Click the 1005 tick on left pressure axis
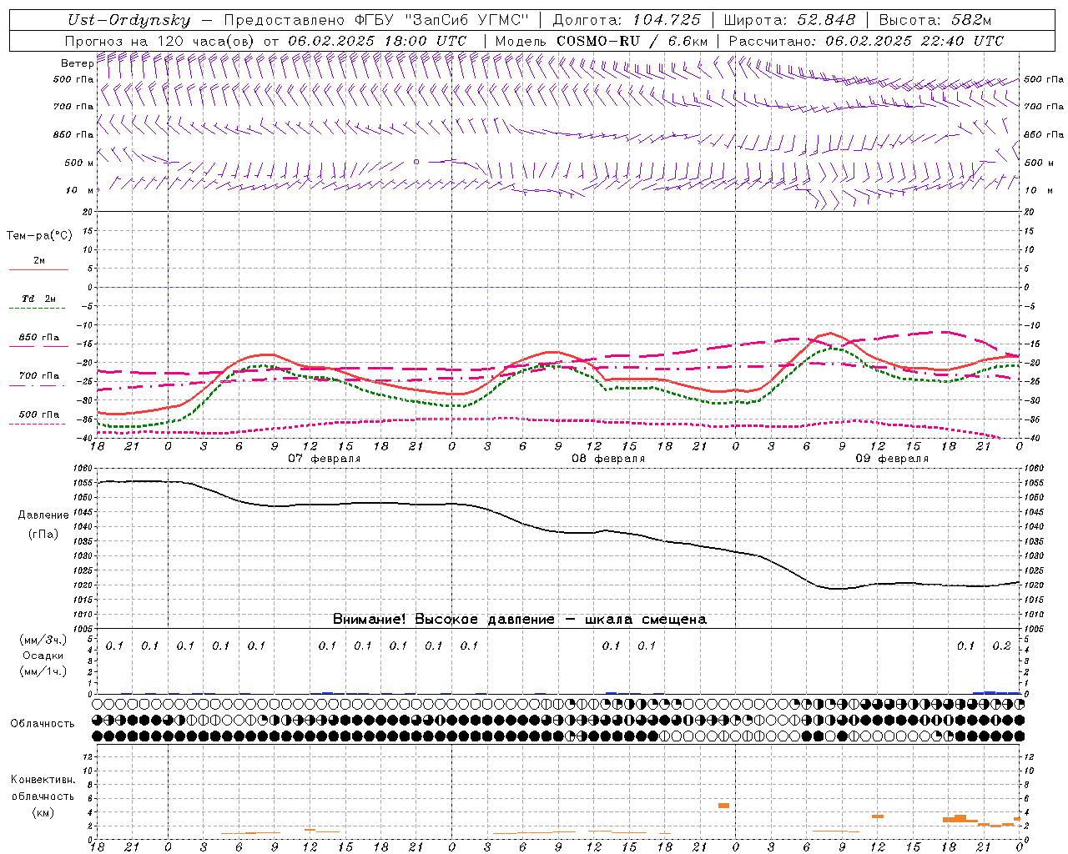The height and width of the screenshot is (854, 1068). (x=83, y=629)
